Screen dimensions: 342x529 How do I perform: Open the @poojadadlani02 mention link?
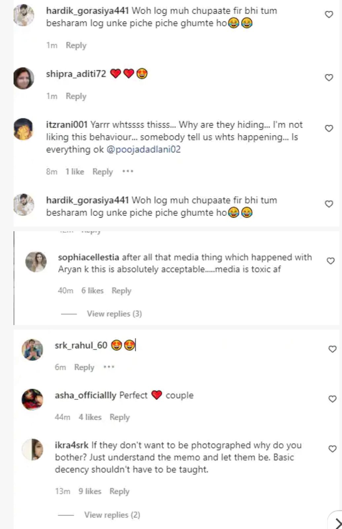(144, 149)
